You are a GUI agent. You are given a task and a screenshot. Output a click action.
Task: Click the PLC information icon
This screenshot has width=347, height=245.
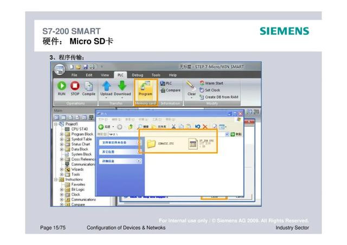[x=163, y=83]
